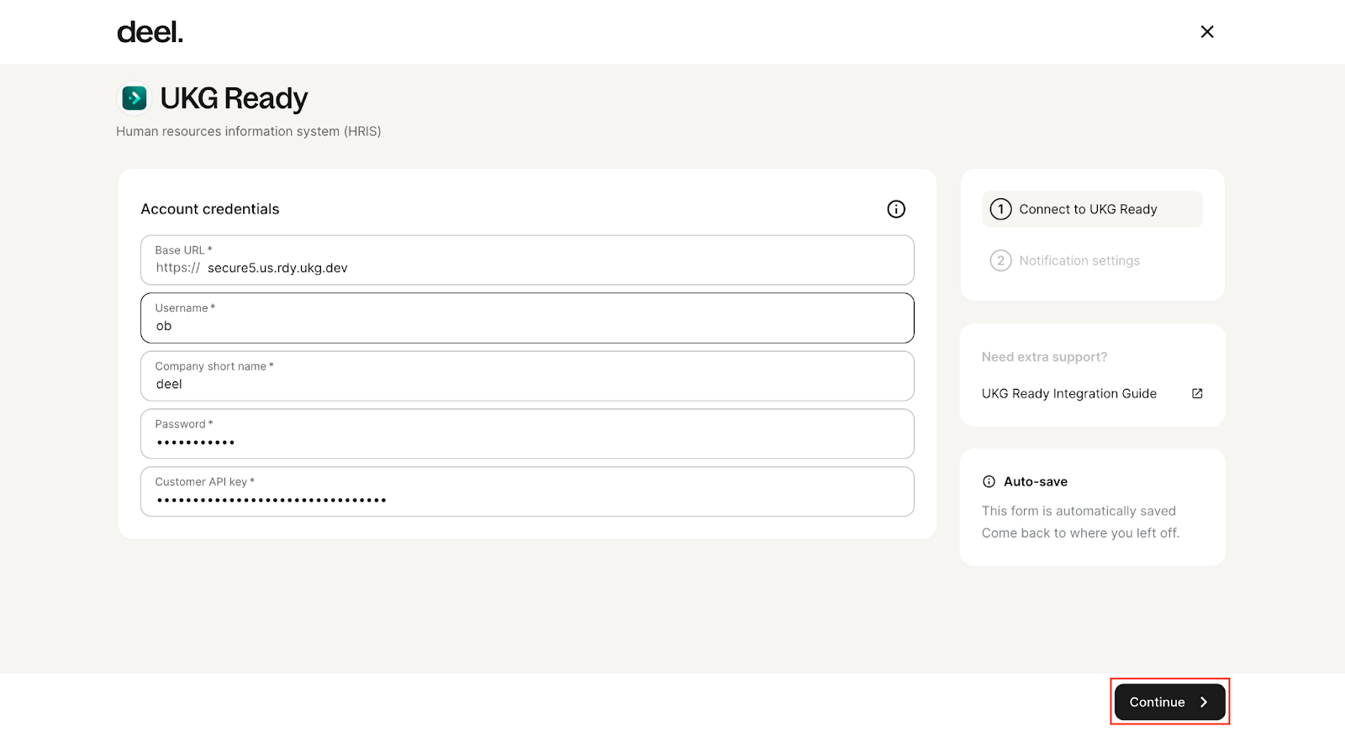Edit the Company short name field
1345x730 pixels.
click(x=527, y=384)
